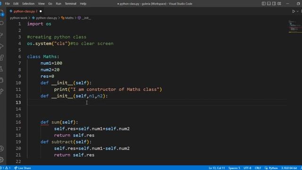302x170 pixels.
Task: Open the Testing flask view
Action: coord(2,69)
